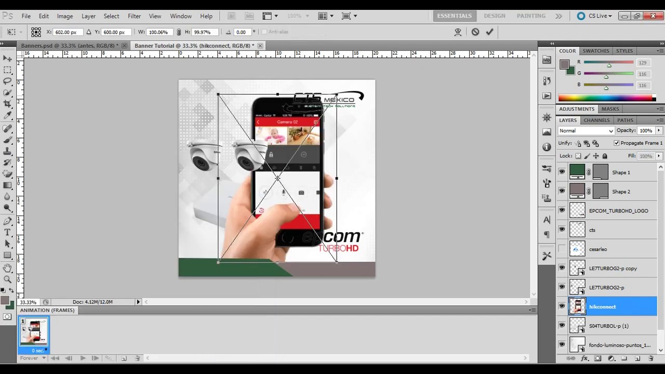Hide the cts layer
The height and width of the screenshot is (374, 665).
pos(562,230)
